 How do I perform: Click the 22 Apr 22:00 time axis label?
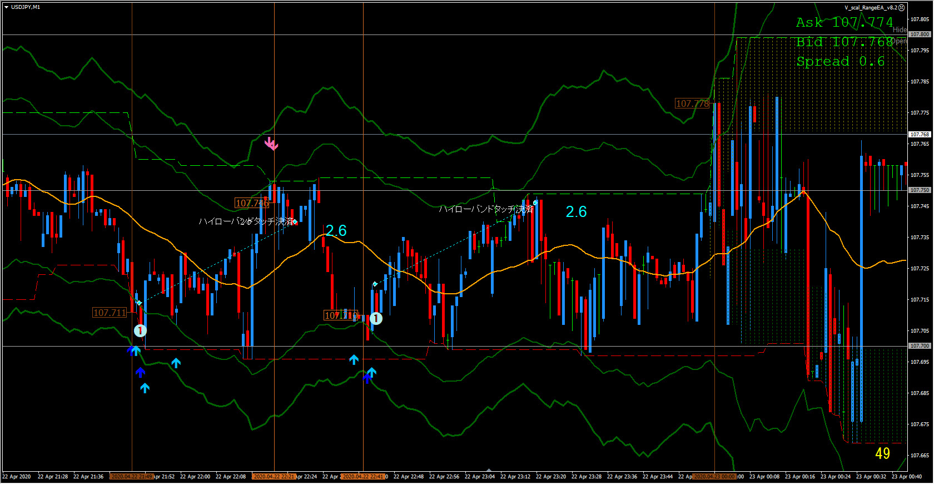click(195, 477)
